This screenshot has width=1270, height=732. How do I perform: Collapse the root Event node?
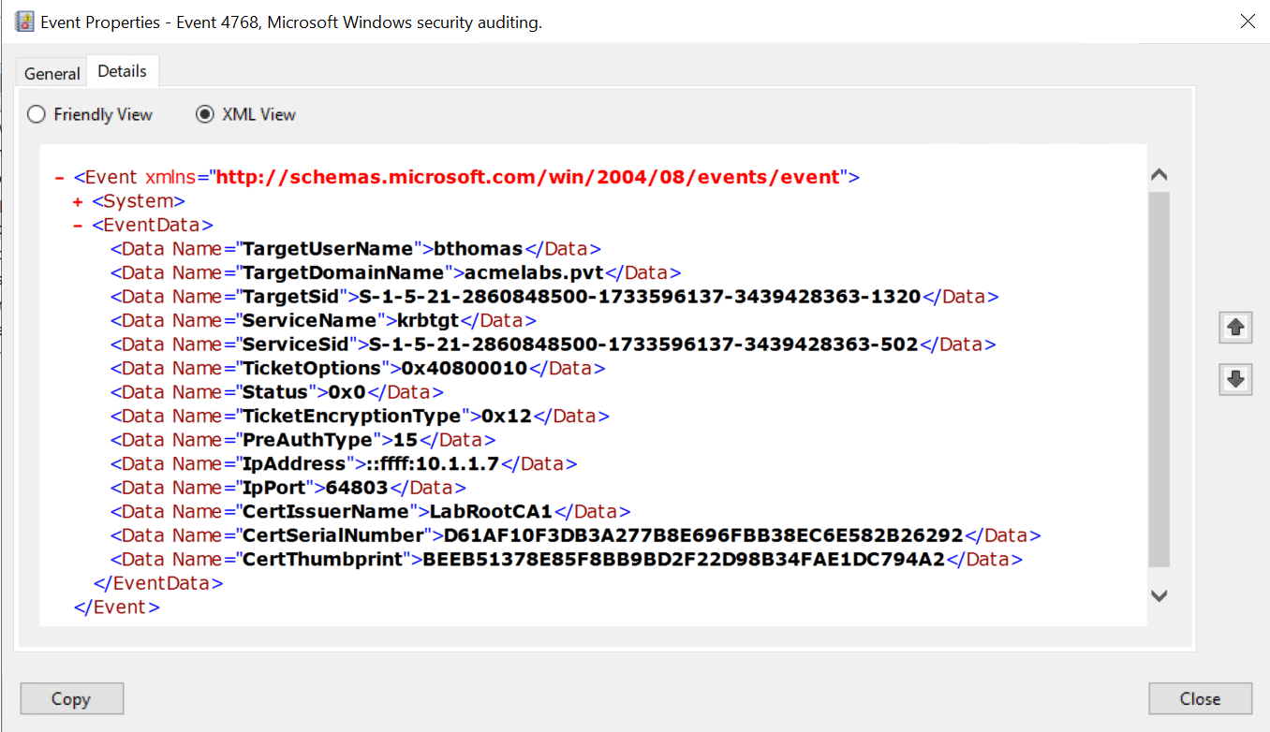point(60,177)
